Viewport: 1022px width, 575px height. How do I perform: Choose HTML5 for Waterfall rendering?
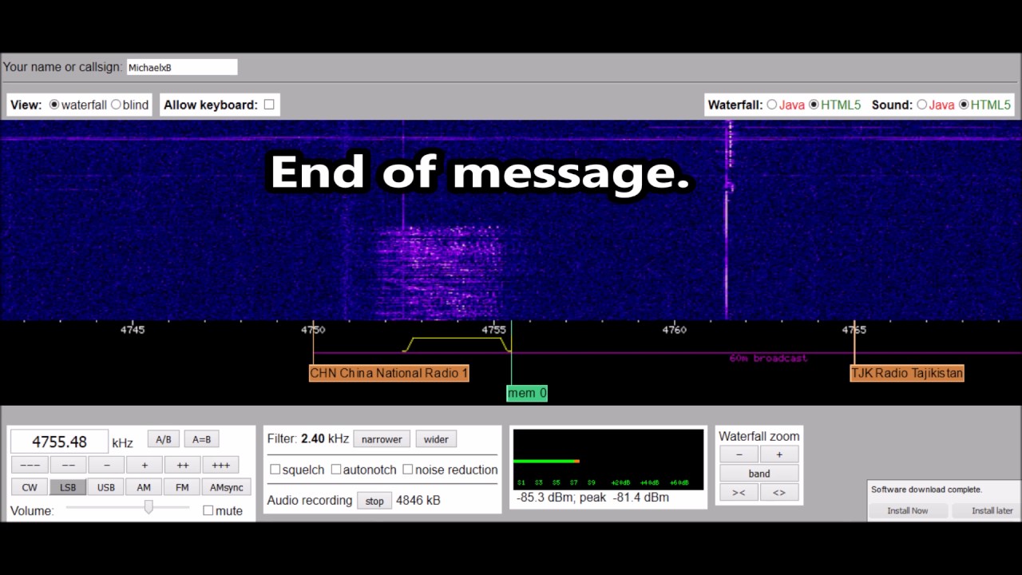tap(814, 105)
